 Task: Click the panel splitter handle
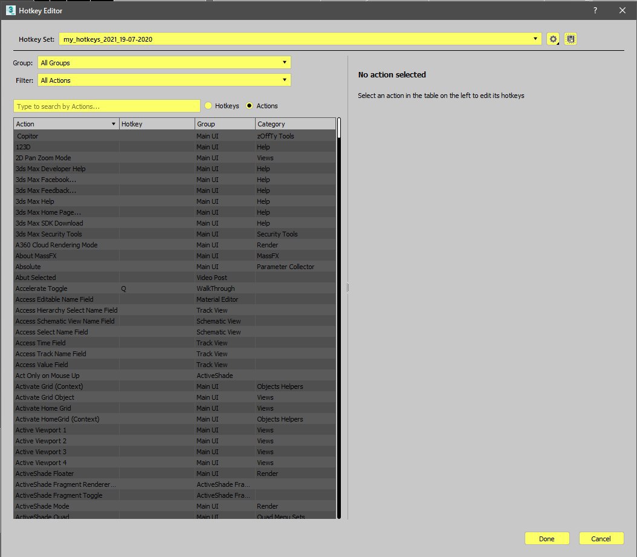(348, 288)
